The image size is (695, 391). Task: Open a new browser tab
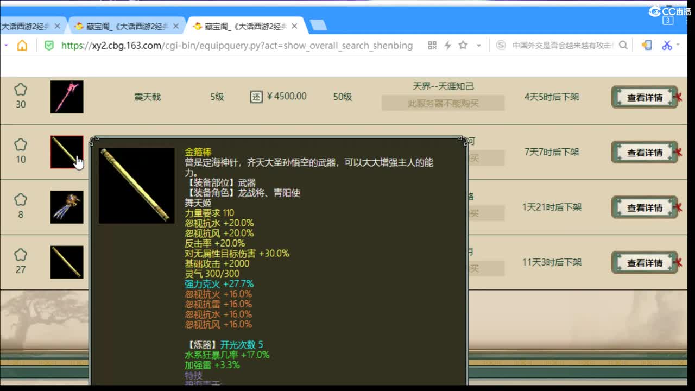tap(318, 26)
